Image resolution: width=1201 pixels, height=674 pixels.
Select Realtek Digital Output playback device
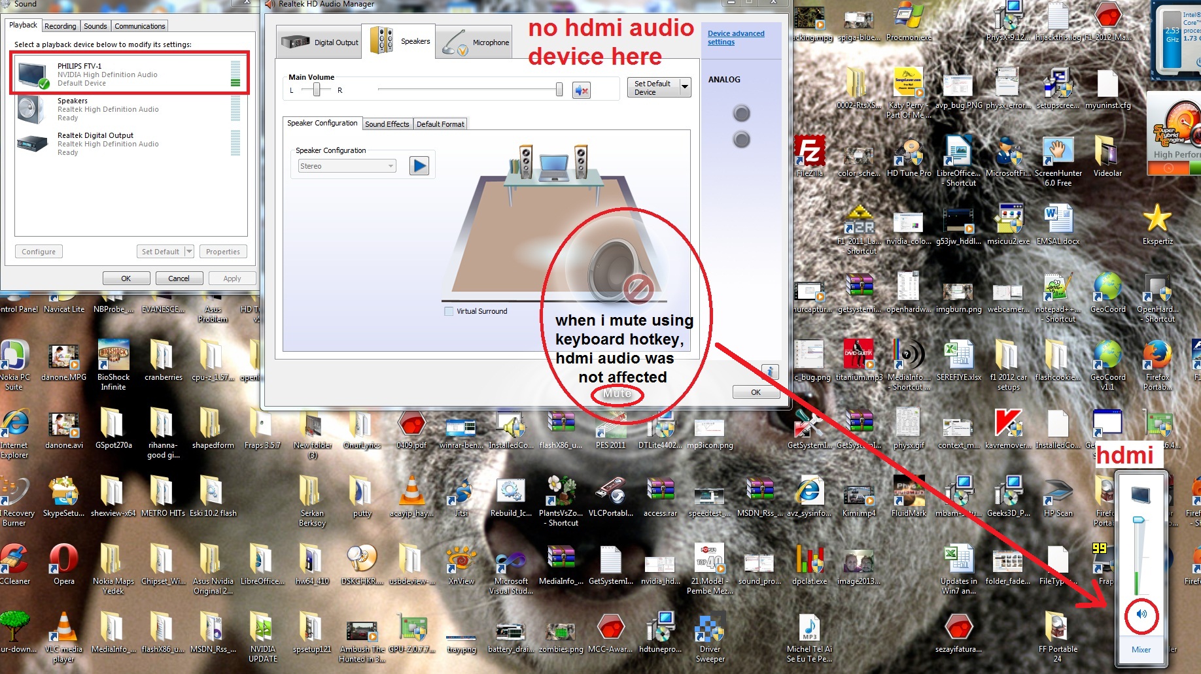[129, 144]
